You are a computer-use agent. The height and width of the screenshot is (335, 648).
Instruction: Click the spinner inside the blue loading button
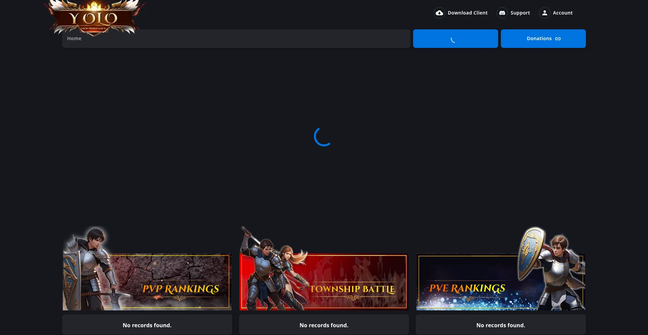[453, 40]
